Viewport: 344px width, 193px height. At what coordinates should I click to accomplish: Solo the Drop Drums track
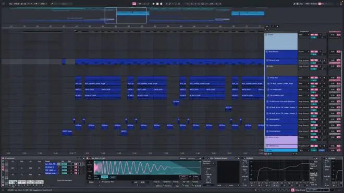point(320,52)
